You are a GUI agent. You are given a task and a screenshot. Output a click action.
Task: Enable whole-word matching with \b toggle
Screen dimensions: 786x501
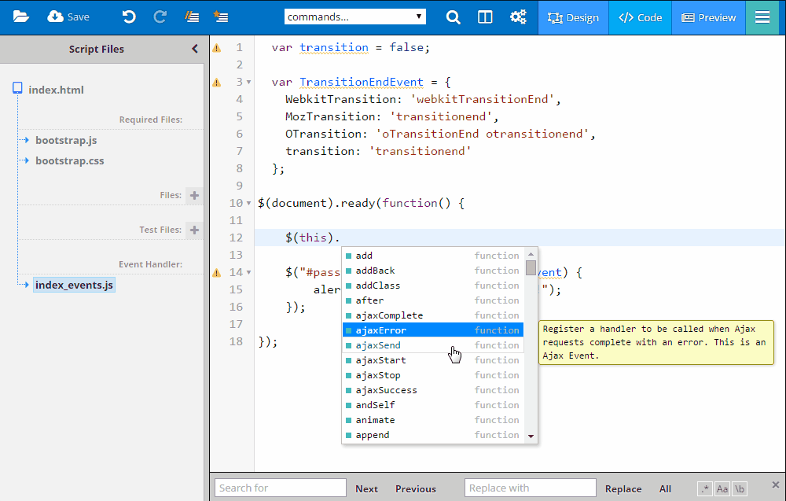(740, 488)
